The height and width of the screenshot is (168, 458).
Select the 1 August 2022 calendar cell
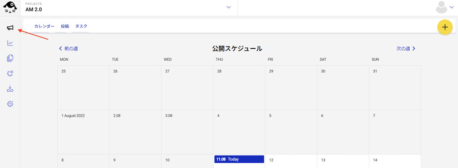tap(84, 132)
